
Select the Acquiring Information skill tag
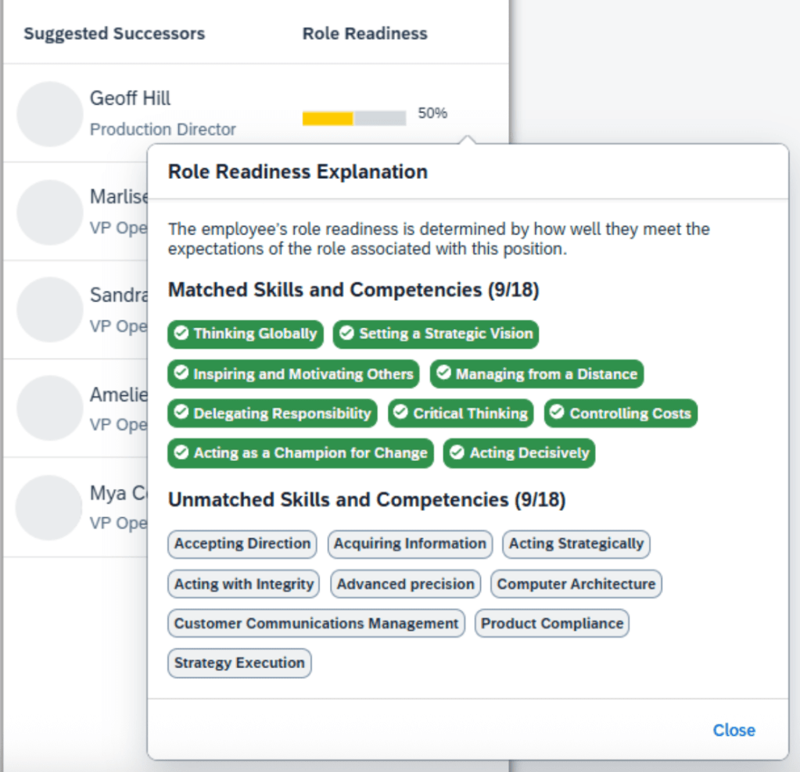(410, 544)
